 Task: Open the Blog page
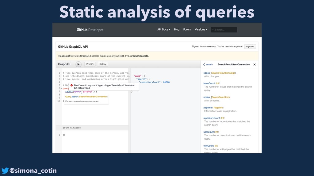(177, 30)
